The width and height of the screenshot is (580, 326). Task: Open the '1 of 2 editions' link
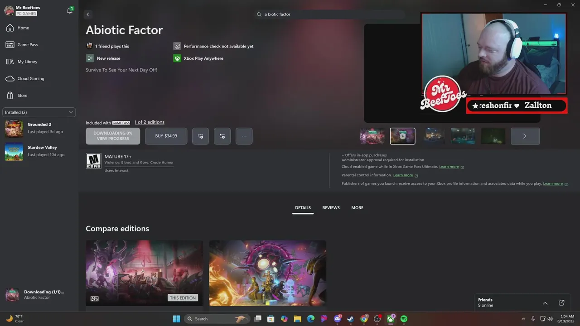pos(150,122)
